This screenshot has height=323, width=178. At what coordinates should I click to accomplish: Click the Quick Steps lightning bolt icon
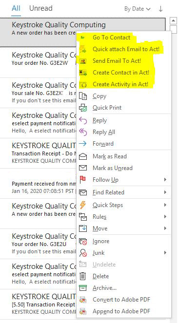click(83, 205)
